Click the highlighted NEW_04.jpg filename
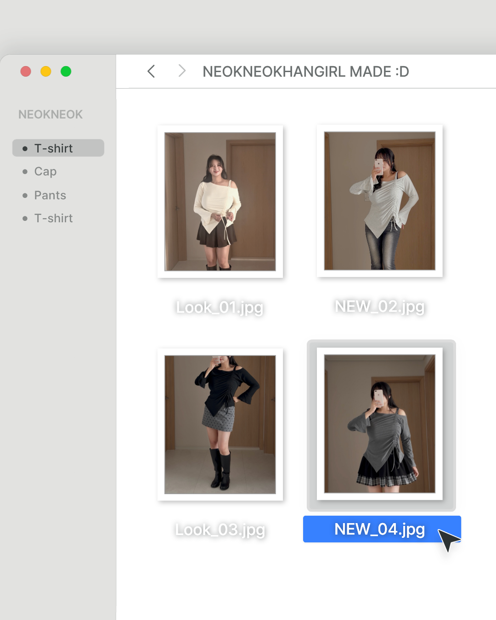 pyautogui.click(x=379, y=529)
